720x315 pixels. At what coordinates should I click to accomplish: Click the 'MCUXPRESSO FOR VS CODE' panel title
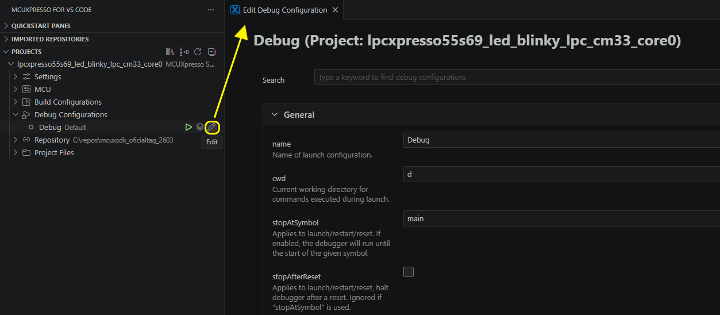click(52, 10)
